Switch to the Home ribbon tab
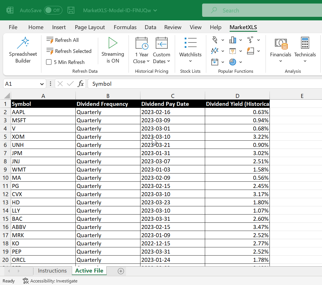This screenshot has height=285, width=322. [36, 27]
